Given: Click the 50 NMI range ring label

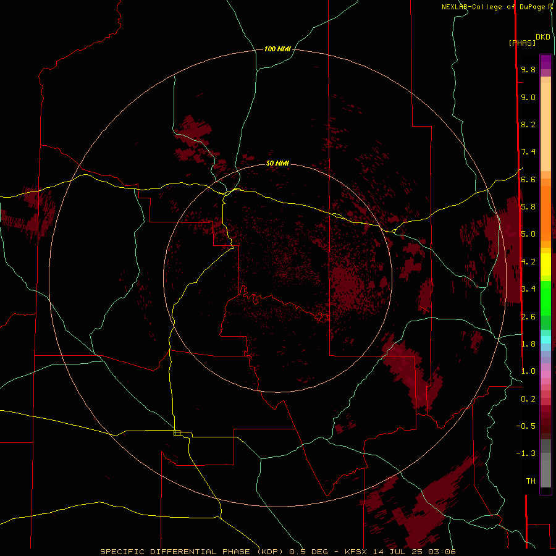Looking at the screenshot, I should pyautogui.click(x=277, y=164).
